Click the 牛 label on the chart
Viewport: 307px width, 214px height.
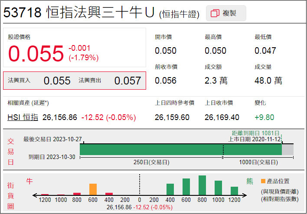pos(29,181)
